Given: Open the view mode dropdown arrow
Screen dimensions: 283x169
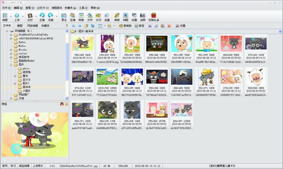Looking at the screenshot, I should pyautogui.click(x=105, y=26).
